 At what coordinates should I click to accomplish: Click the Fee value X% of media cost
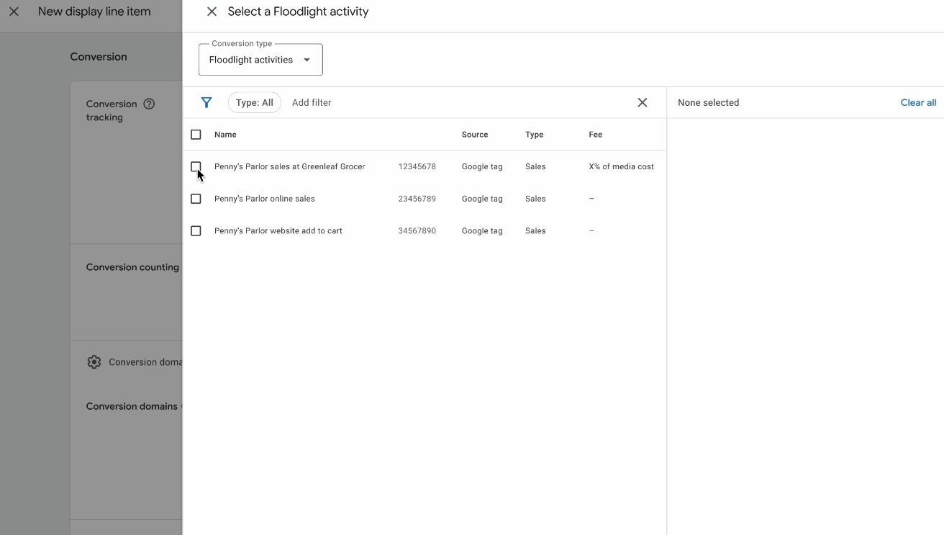(621, 166)
